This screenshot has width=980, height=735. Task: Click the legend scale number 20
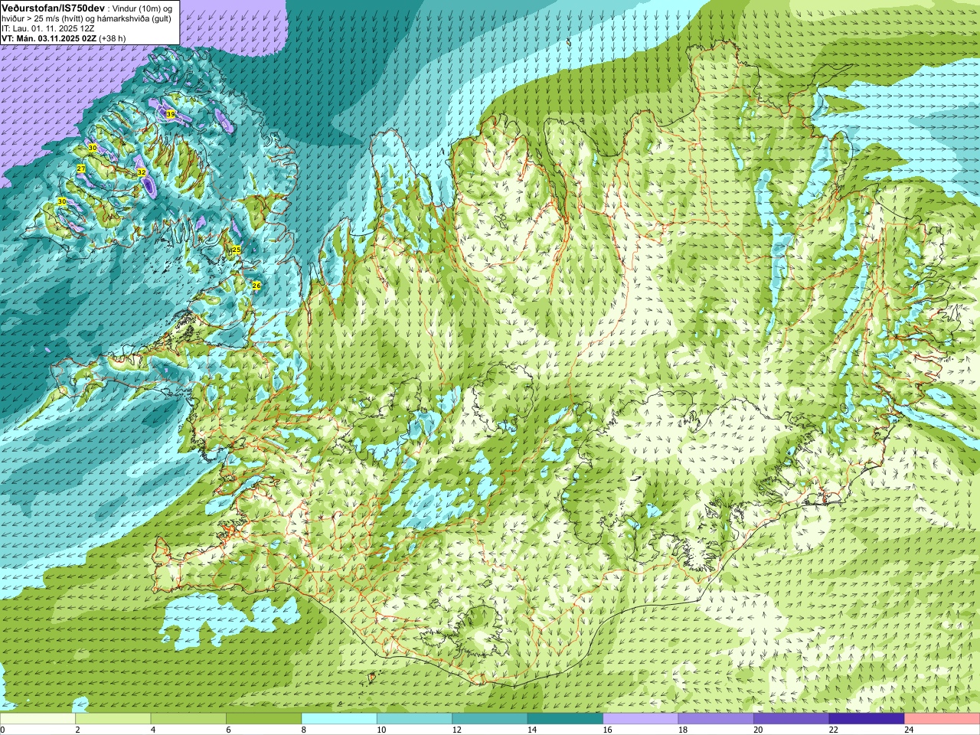click(758, 730)
